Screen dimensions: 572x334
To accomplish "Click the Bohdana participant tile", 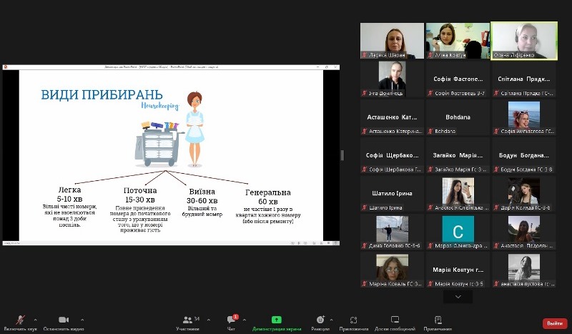I will click(458, 118).
